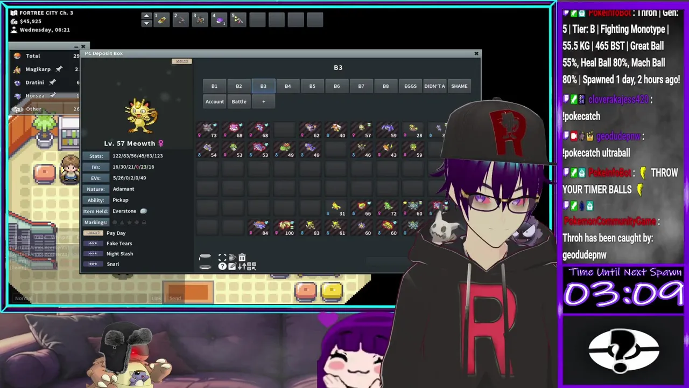Select the level 73 Pokémon slot

point(207,130)
